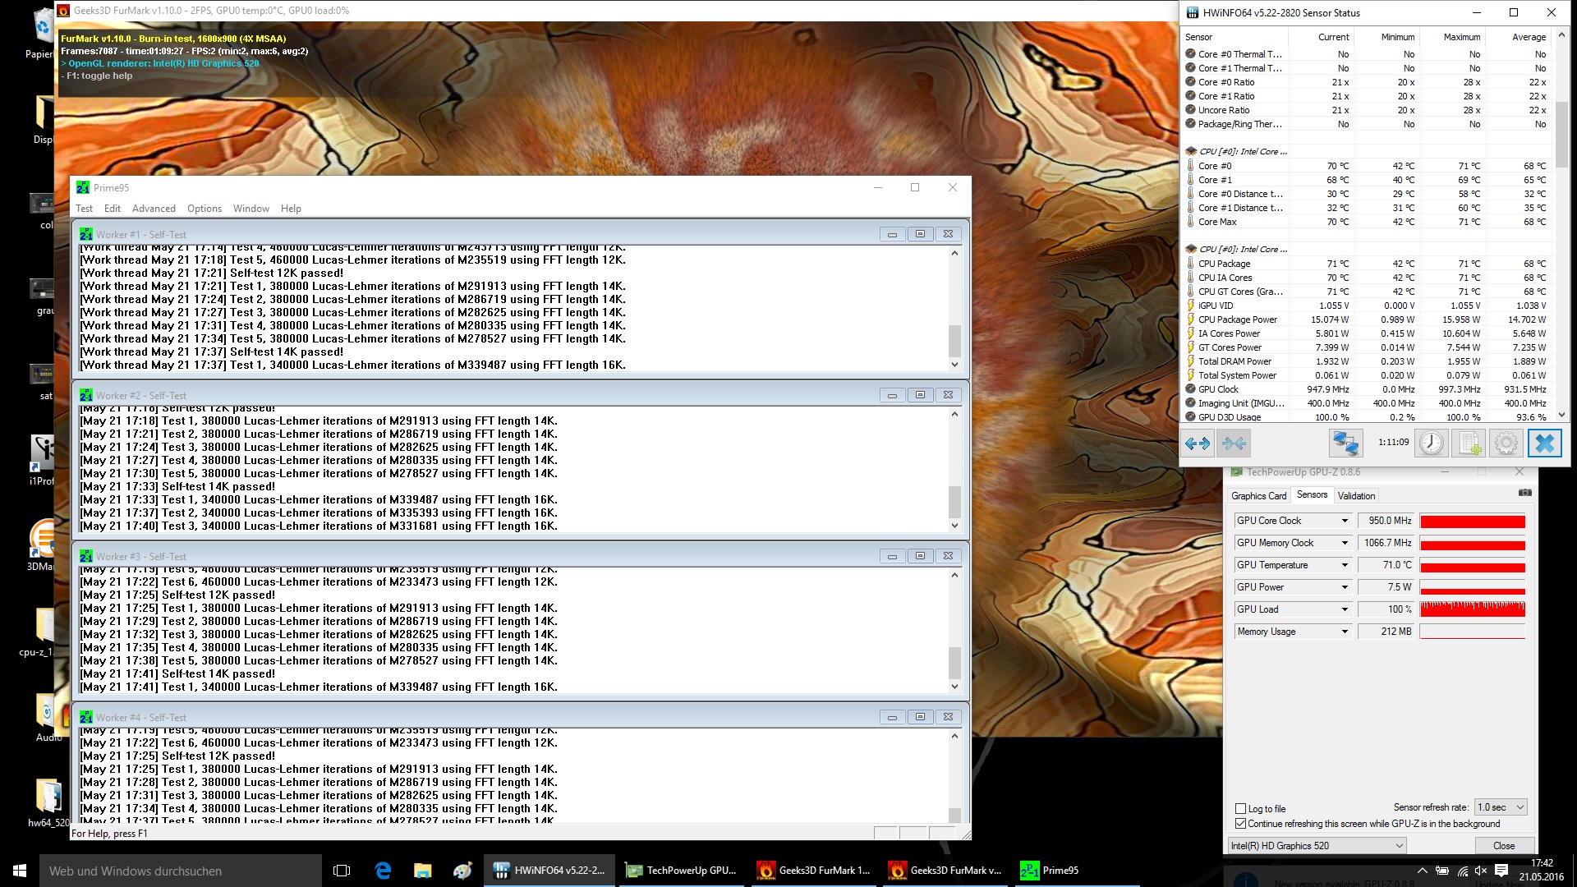Take a GPU-Z screenshot with camera icon
Image resolution: width=1577 pixels, height=887 pixels.
(x=1524, y=493)
